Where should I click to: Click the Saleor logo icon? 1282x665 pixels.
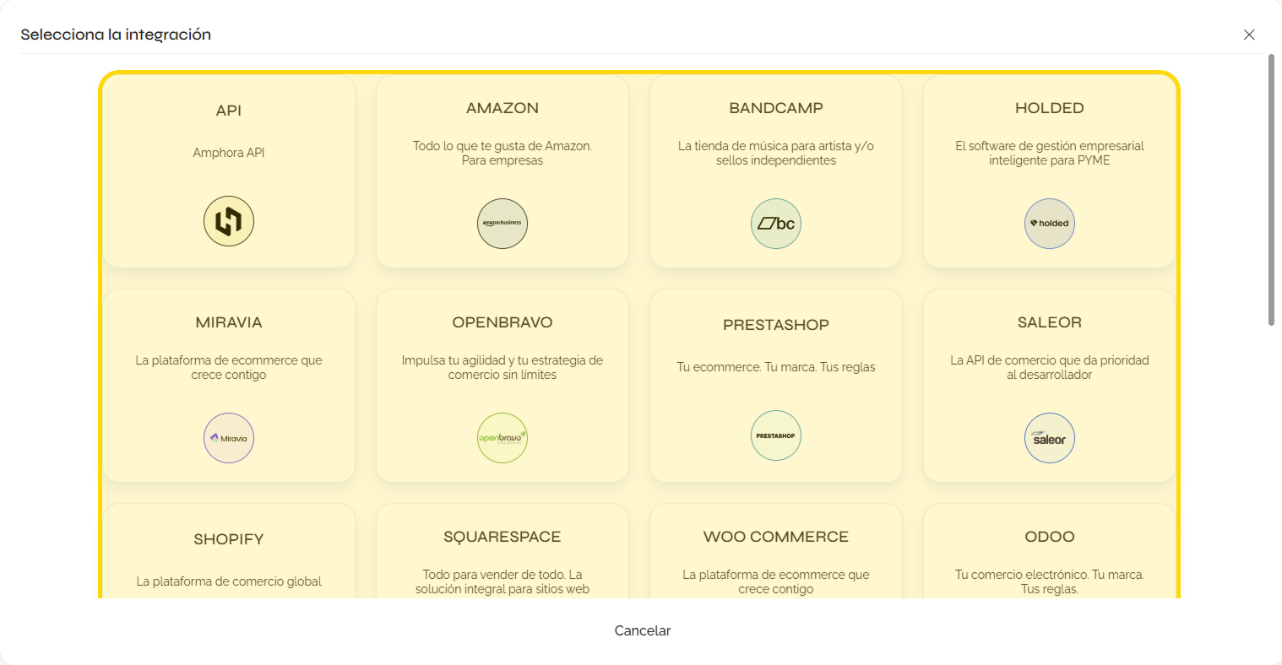tap(1050, 438)
